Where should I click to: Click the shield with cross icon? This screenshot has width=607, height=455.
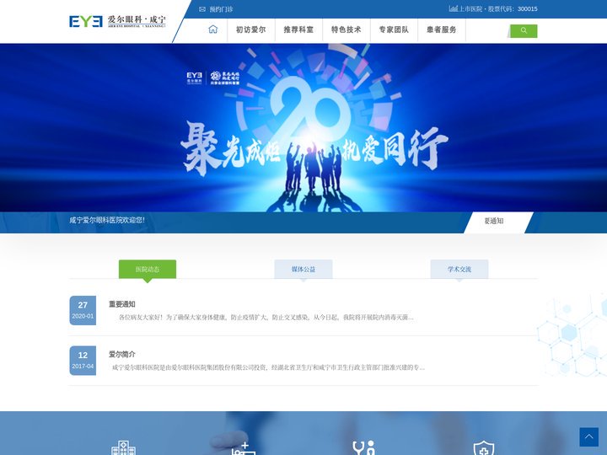484,447
